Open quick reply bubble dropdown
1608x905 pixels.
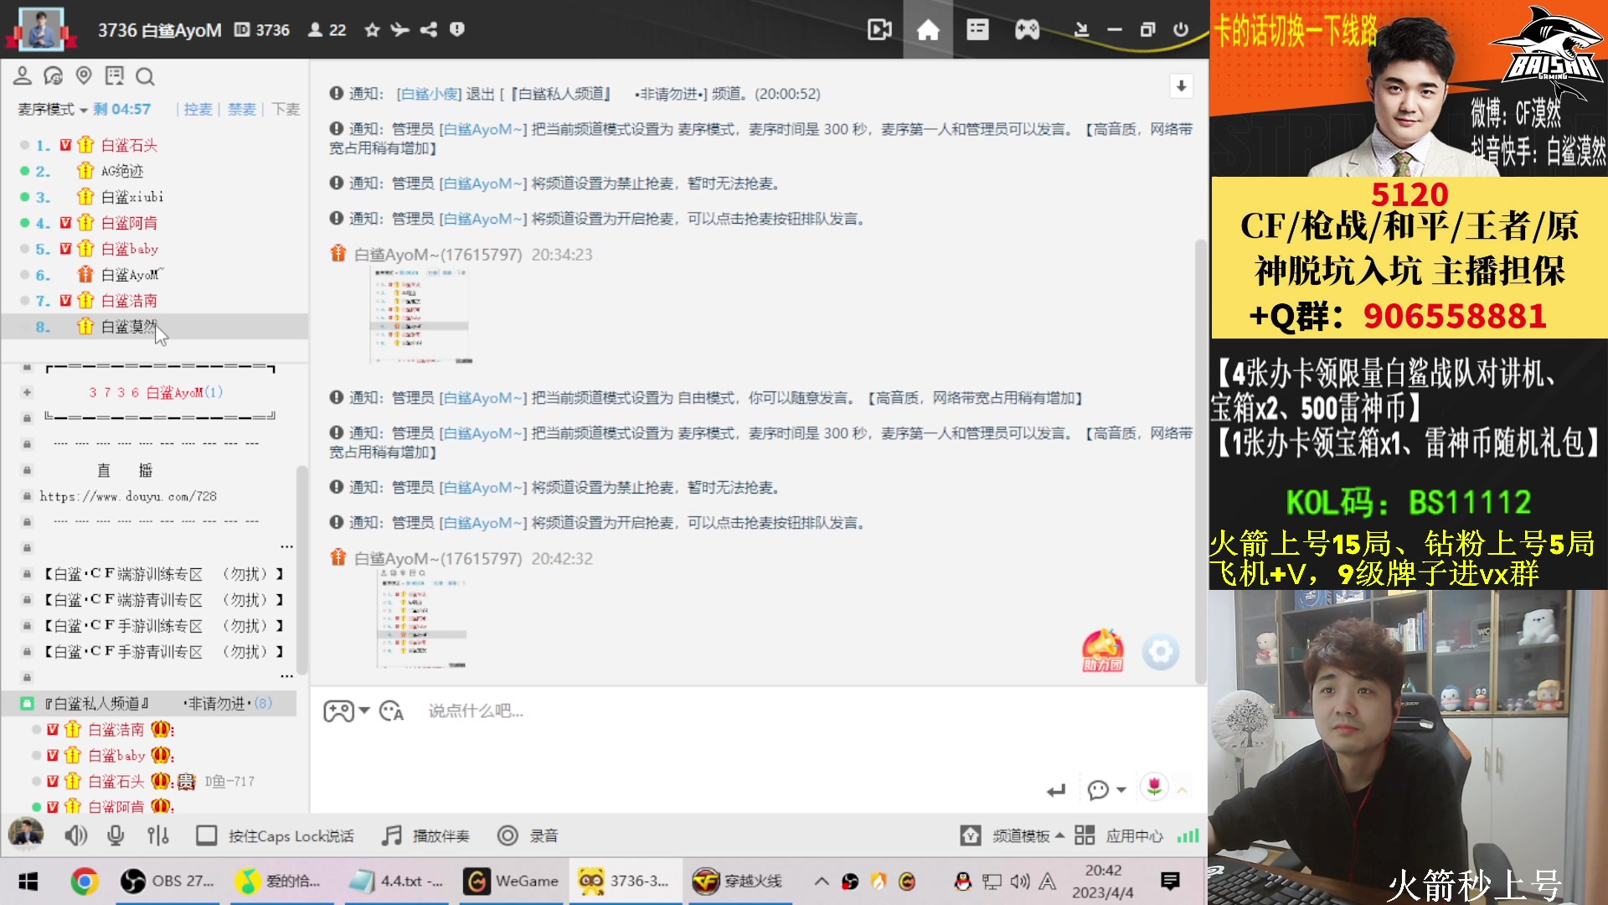click(1106, 789)
